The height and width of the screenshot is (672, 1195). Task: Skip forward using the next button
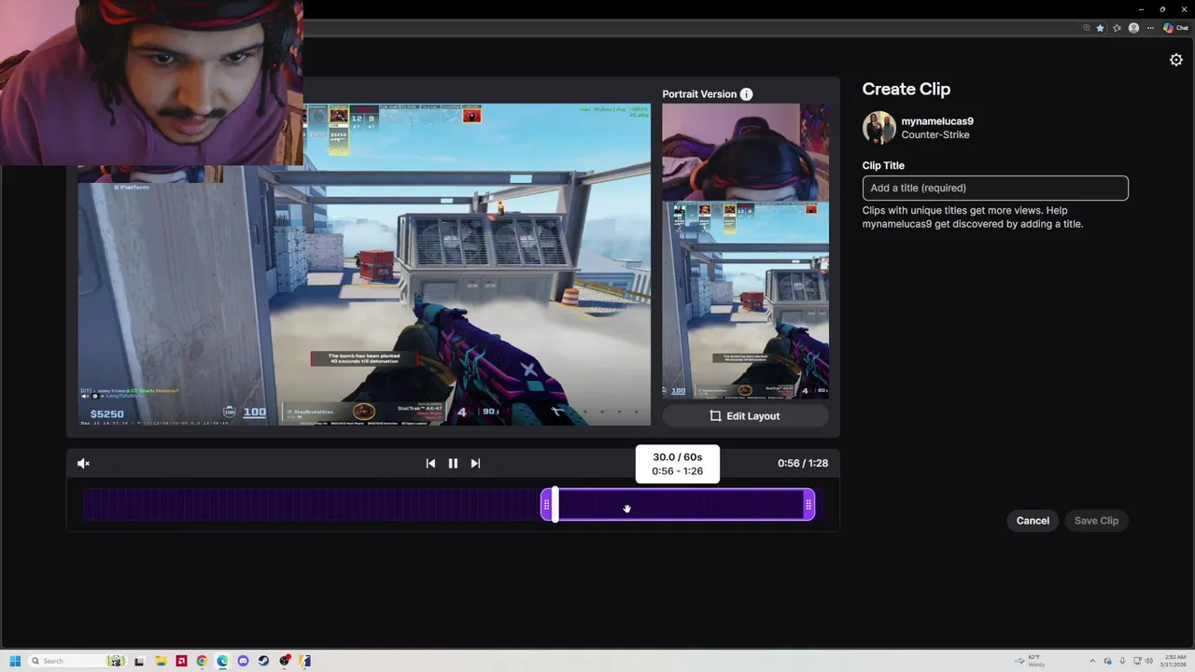click(475, 463)
